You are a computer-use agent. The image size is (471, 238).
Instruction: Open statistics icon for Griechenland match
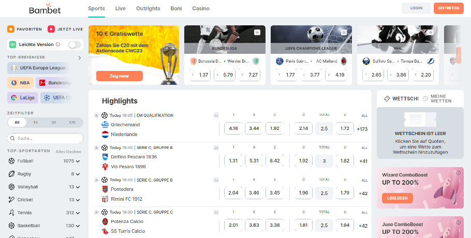(216, 115)
